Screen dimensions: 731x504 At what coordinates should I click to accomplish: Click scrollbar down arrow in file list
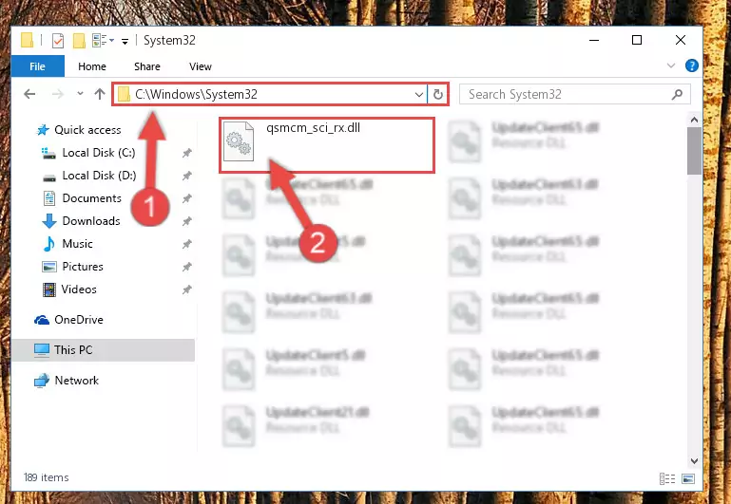694,461
